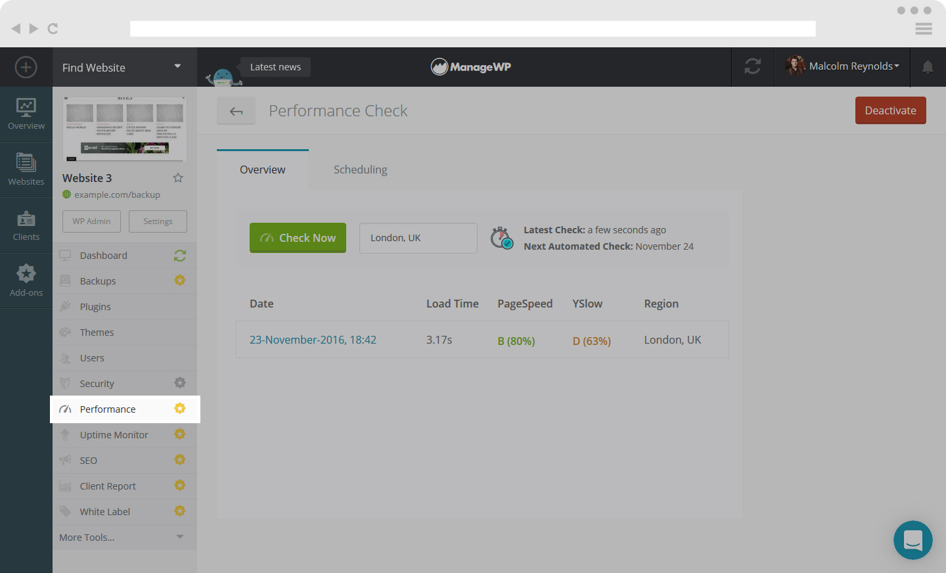Click browser back arrow
946x573 pixels.
click(x=16, y=28)
